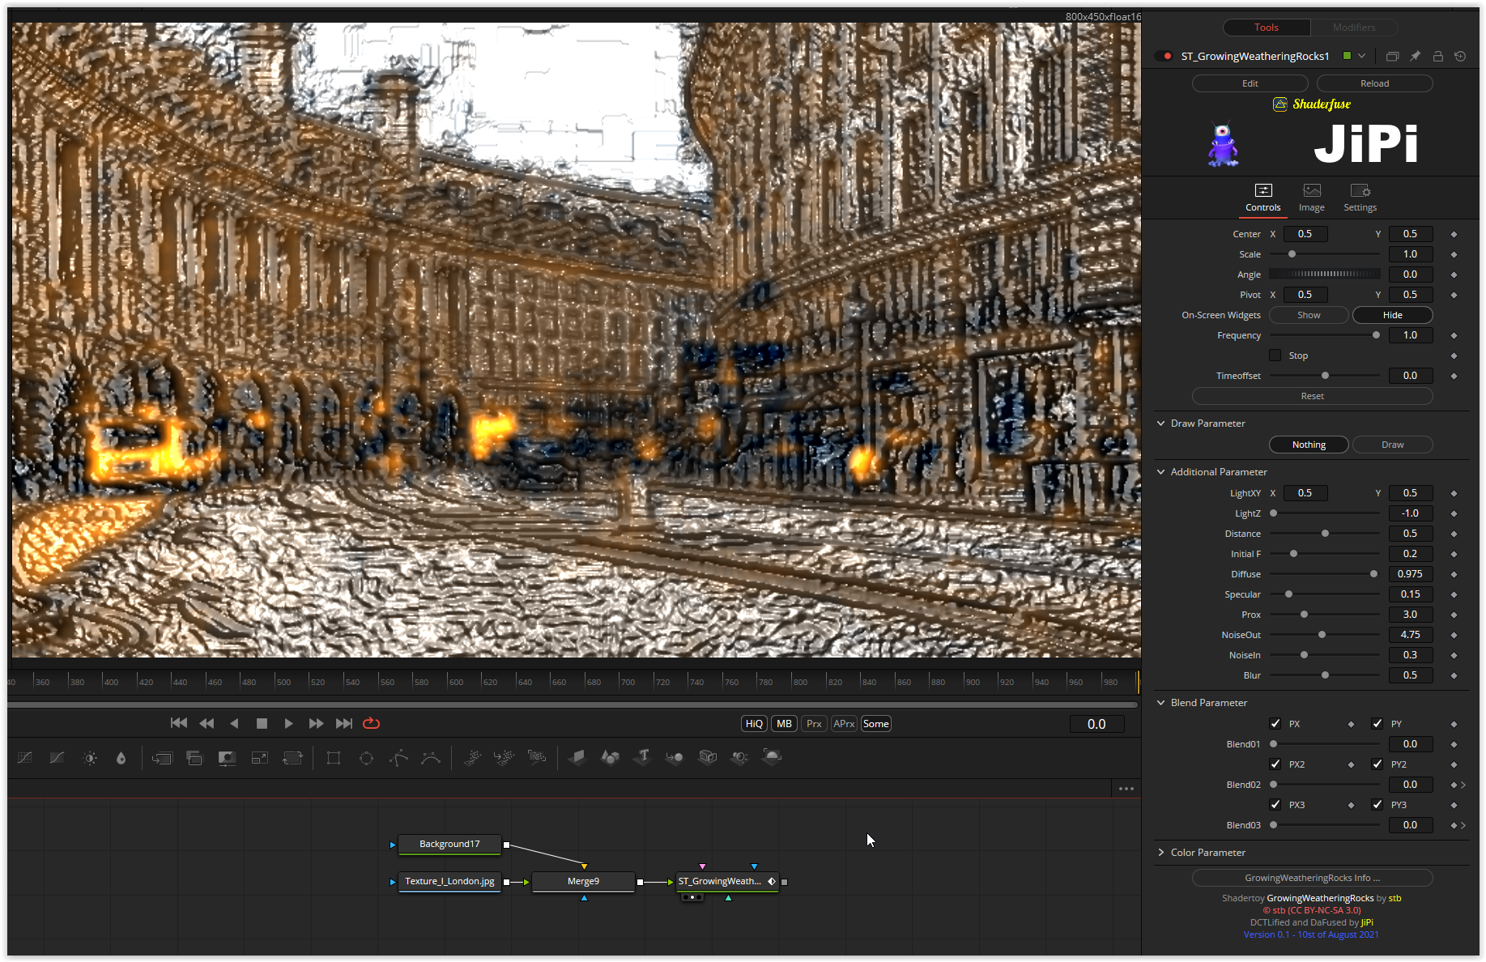Open node versions icon in inspector header
1486x962 pixels.
click(1392, 56)
